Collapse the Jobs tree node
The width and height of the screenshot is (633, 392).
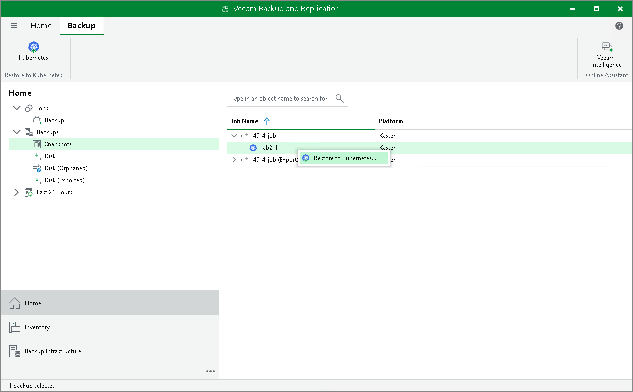tap(17, 108)
